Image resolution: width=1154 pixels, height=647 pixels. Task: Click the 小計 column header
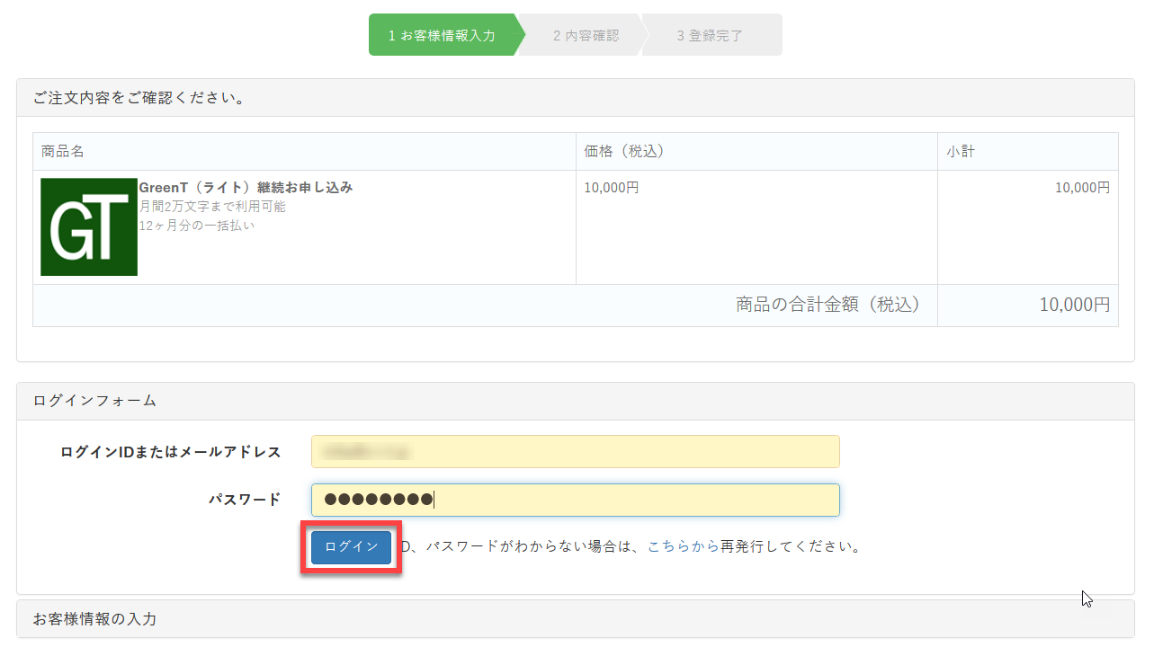click(x=961, y=152)
